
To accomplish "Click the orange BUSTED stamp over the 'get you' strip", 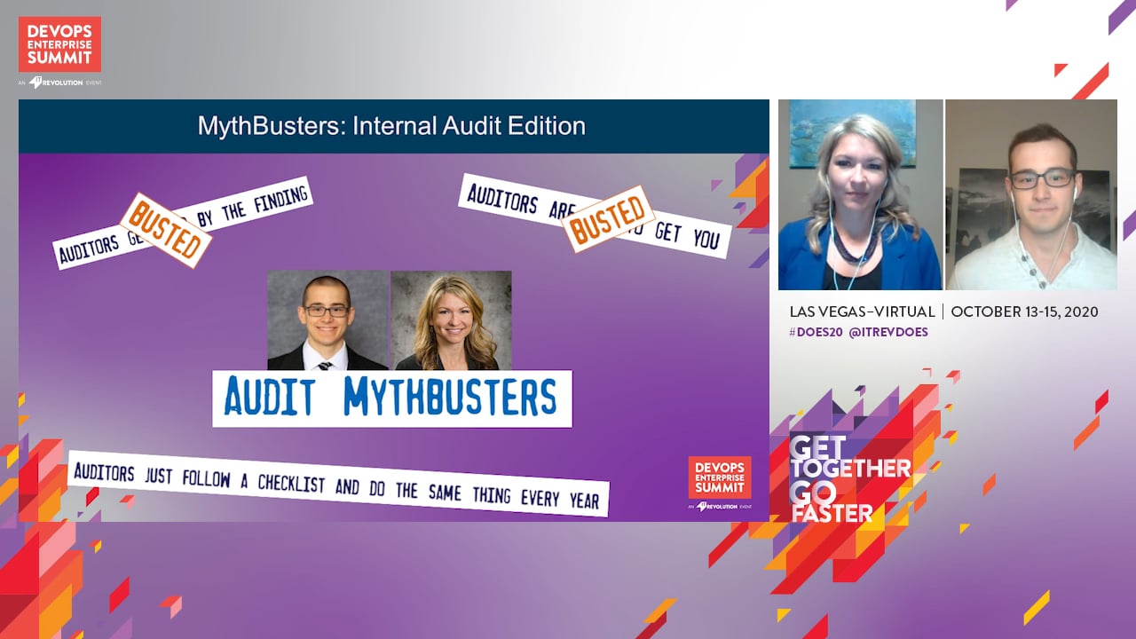I will click(x=608, y=218).
